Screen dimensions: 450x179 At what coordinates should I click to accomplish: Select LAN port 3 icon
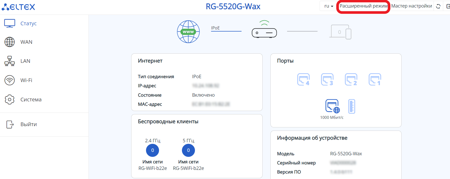coord(327,79)
